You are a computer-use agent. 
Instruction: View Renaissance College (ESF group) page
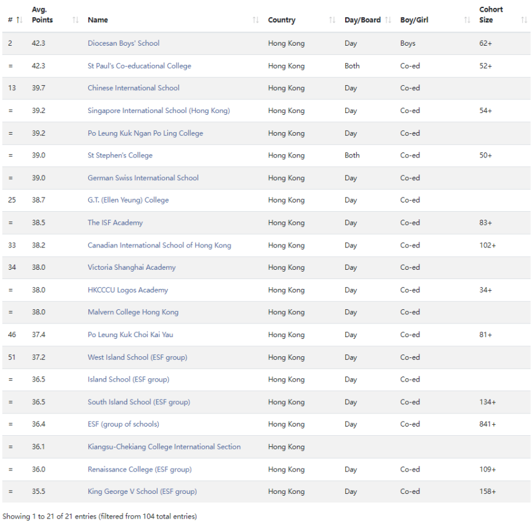[x=140, y=470]
